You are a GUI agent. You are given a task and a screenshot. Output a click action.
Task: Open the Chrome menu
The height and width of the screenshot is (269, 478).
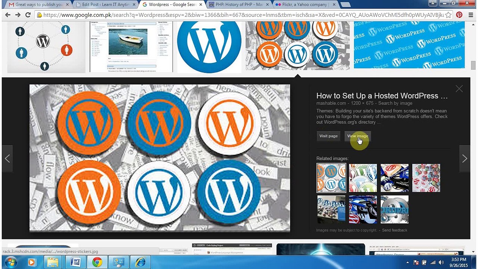pos(470,15)
